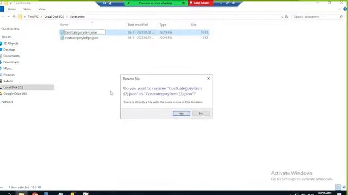Close the Rename File dialog
Viewport: 348px width, 195px height.
coord(208,79)
